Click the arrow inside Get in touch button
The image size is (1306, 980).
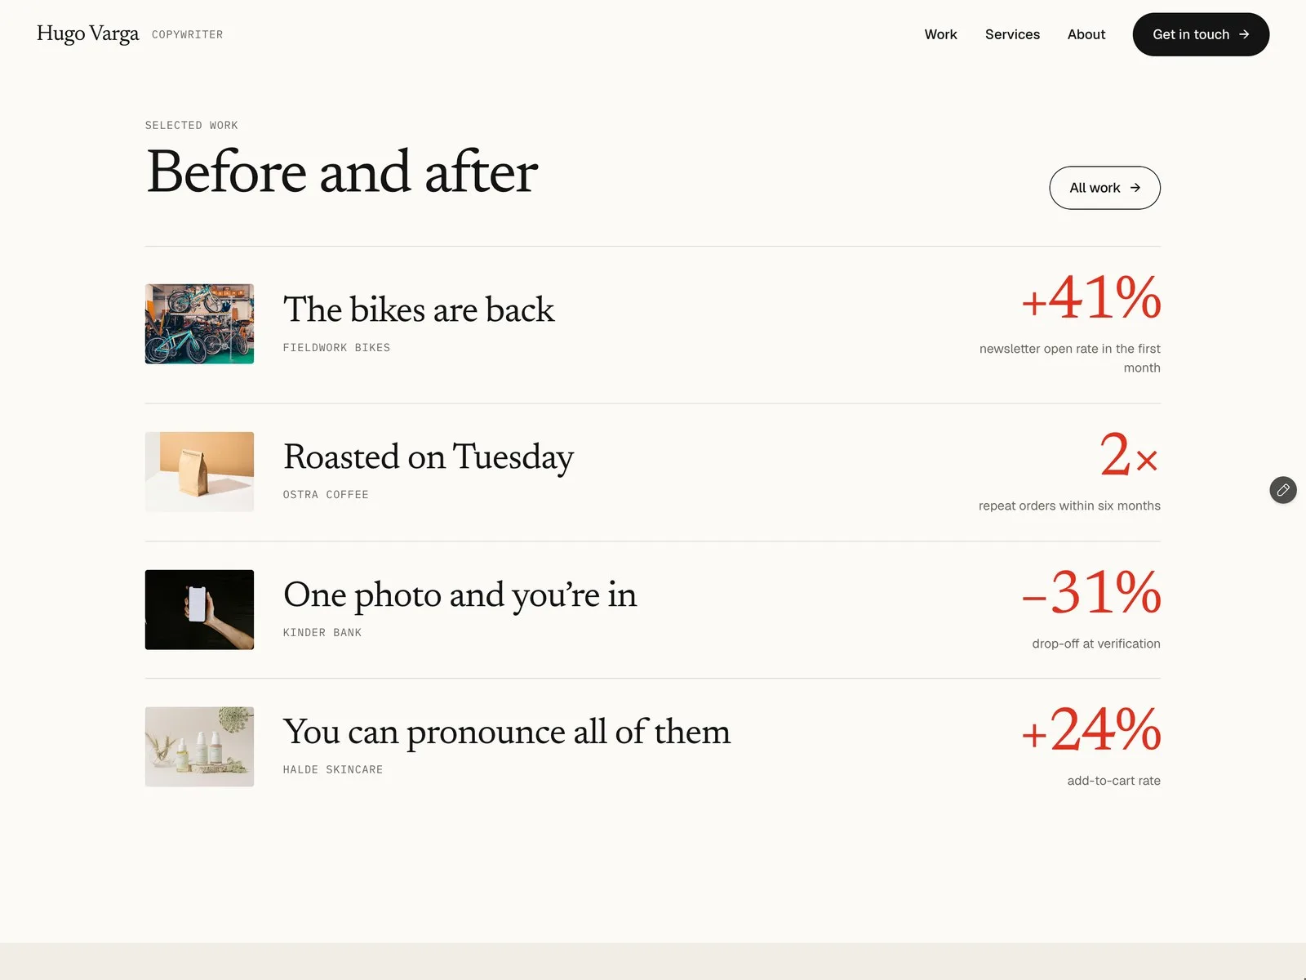click(1244, 34)
